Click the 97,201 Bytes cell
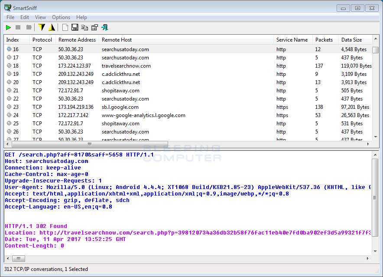 coord(355,107)
